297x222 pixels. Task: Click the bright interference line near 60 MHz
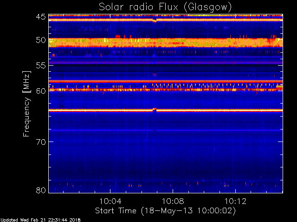pyautogui.click(x=166, y=90)
